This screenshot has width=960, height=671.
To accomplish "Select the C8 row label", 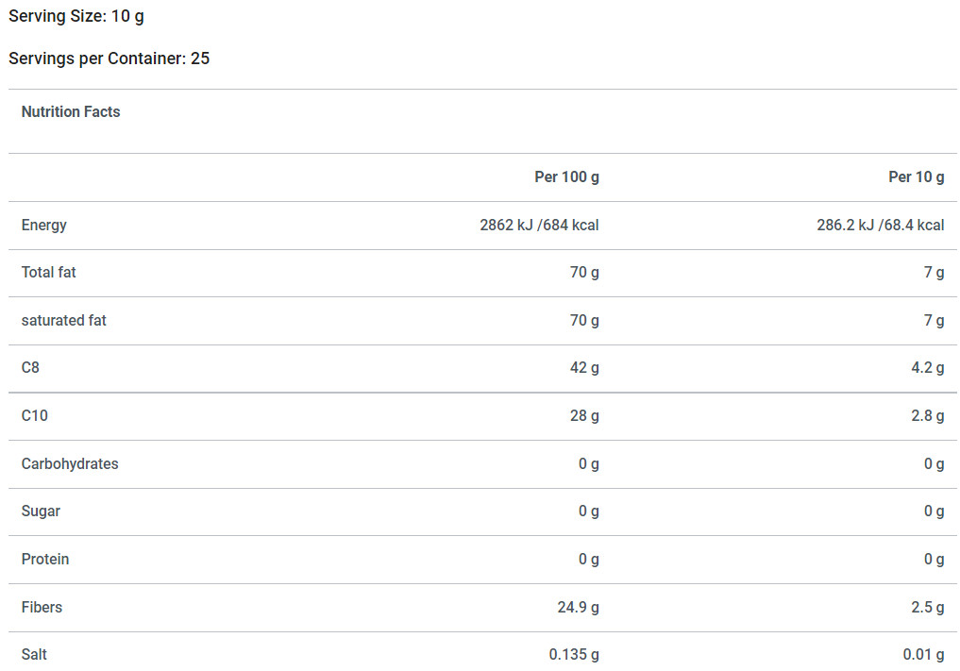I will pos(30,367).
